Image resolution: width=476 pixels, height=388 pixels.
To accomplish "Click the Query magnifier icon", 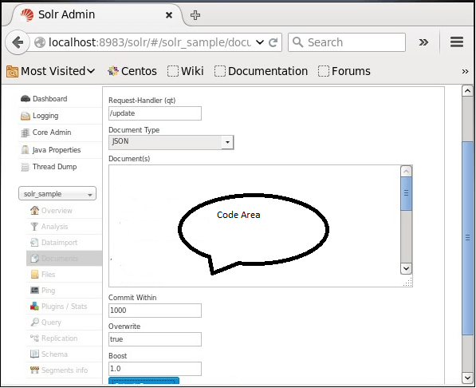I will pos(34,322).
